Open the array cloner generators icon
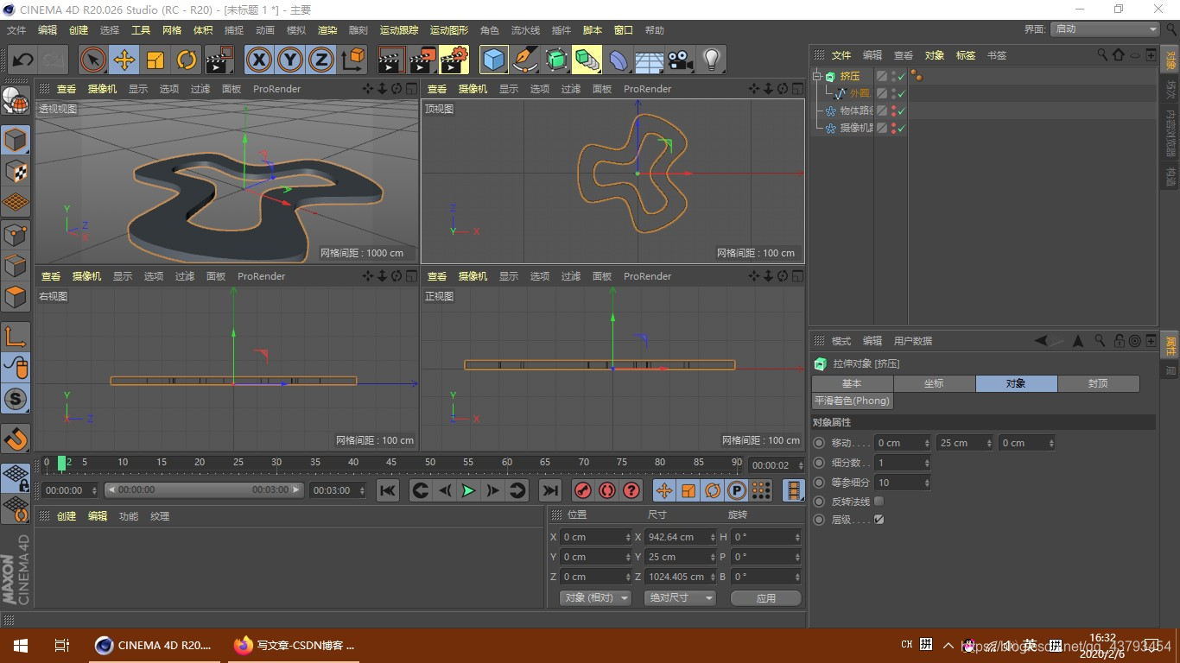Viewport: 1180px width, 663px height. tap(587, 60)
